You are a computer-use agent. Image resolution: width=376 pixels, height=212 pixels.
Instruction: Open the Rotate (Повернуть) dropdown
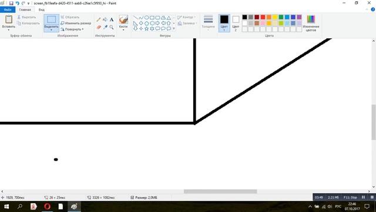point(72,29)
